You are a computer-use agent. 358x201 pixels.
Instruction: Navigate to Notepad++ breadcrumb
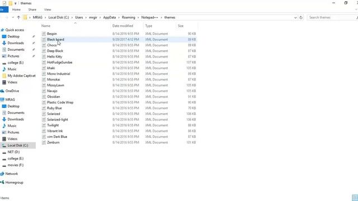[149, 17]
